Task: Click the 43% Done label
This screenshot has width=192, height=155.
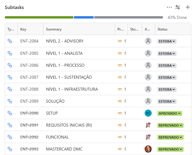Action: click(177, 17)
